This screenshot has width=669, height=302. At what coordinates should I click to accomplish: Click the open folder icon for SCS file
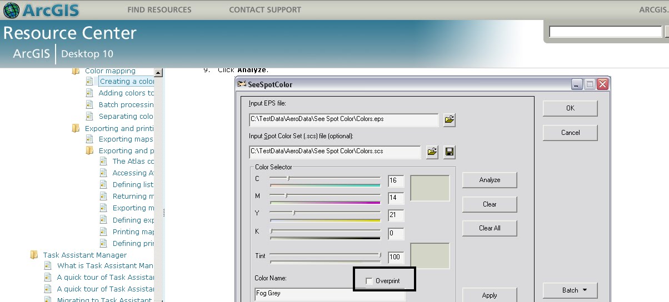[432, 152]
